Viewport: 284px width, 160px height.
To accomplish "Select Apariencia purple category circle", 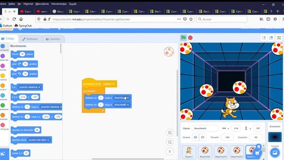I will tap(3, 56).
